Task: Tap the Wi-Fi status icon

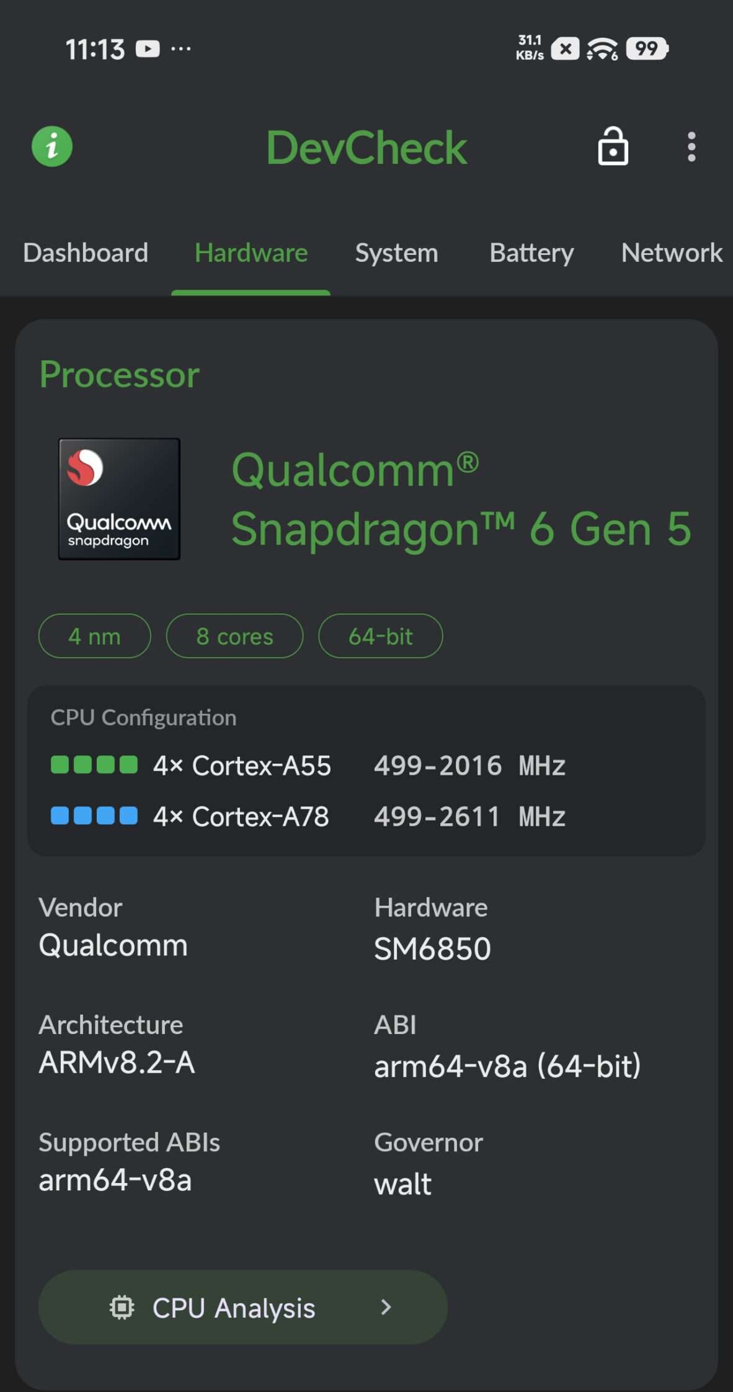Action: (x=602, y=49)
